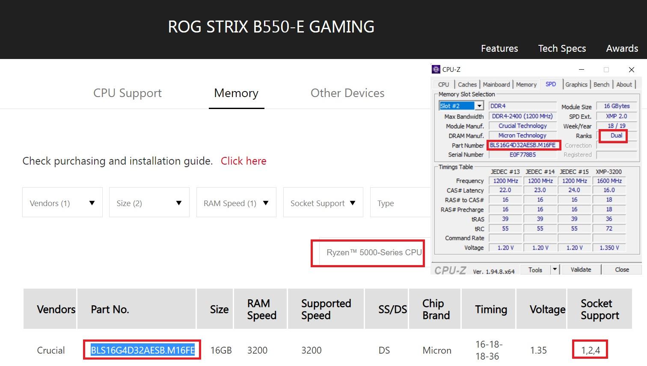Viewport: 647px width, 366px height.
Task: Open the Type filter dropdown
Action: tap(400, 202)
